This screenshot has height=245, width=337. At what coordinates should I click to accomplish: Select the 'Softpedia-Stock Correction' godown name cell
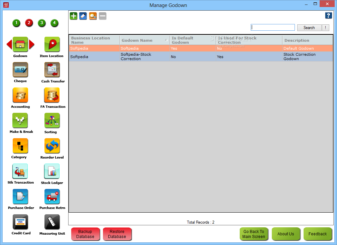pos(144,57)
